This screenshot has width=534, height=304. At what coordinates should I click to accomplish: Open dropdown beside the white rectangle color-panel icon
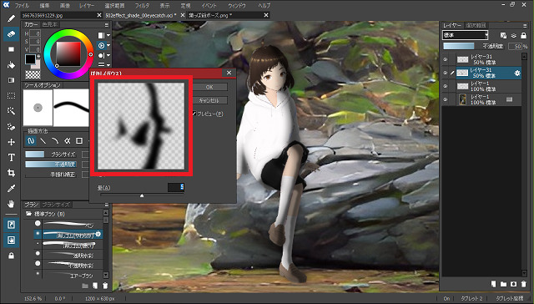click(108, 35)
